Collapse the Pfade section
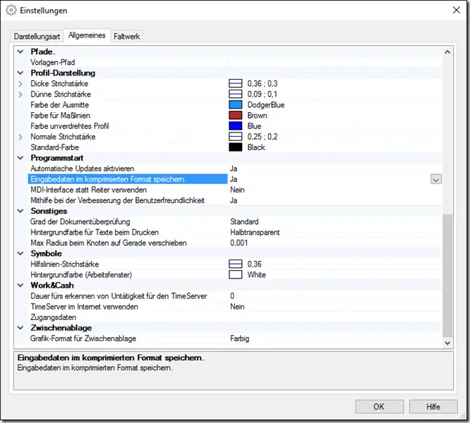Image resolution: width=470 pixels, height=423 pixels. (20, 51)
